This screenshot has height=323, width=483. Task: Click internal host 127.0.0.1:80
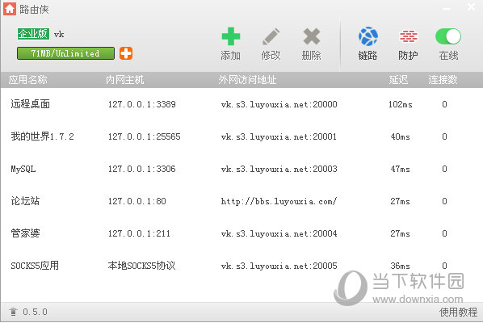click(137, 201)
